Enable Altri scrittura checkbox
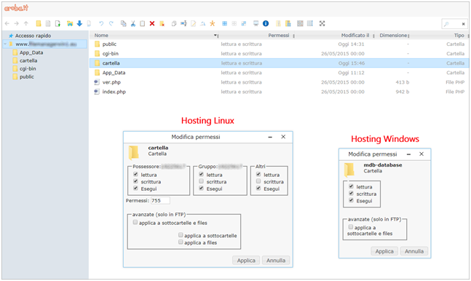471x281 pixels. (x=258, y=181)
